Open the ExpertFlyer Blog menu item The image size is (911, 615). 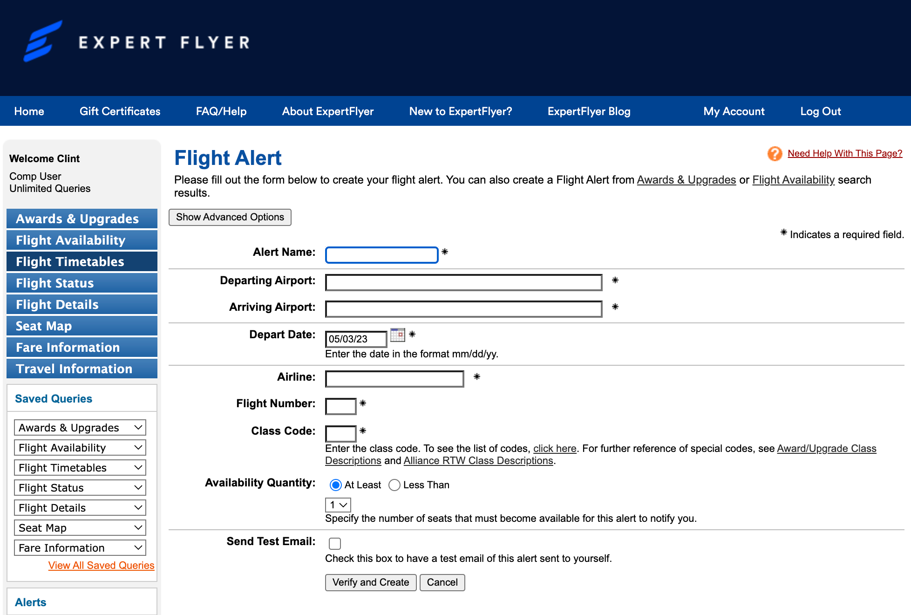pos(589,111)
